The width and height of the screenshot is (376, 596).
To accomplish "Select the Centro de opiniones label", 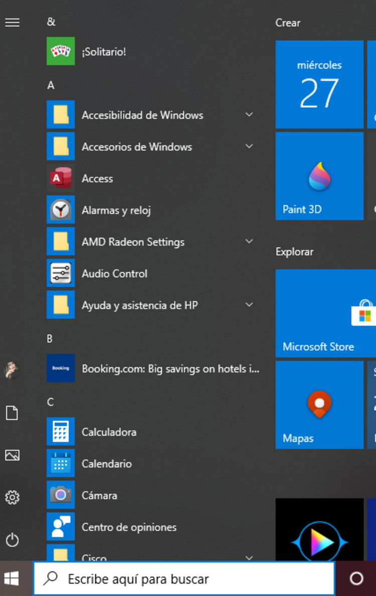I will click(129, 527).
